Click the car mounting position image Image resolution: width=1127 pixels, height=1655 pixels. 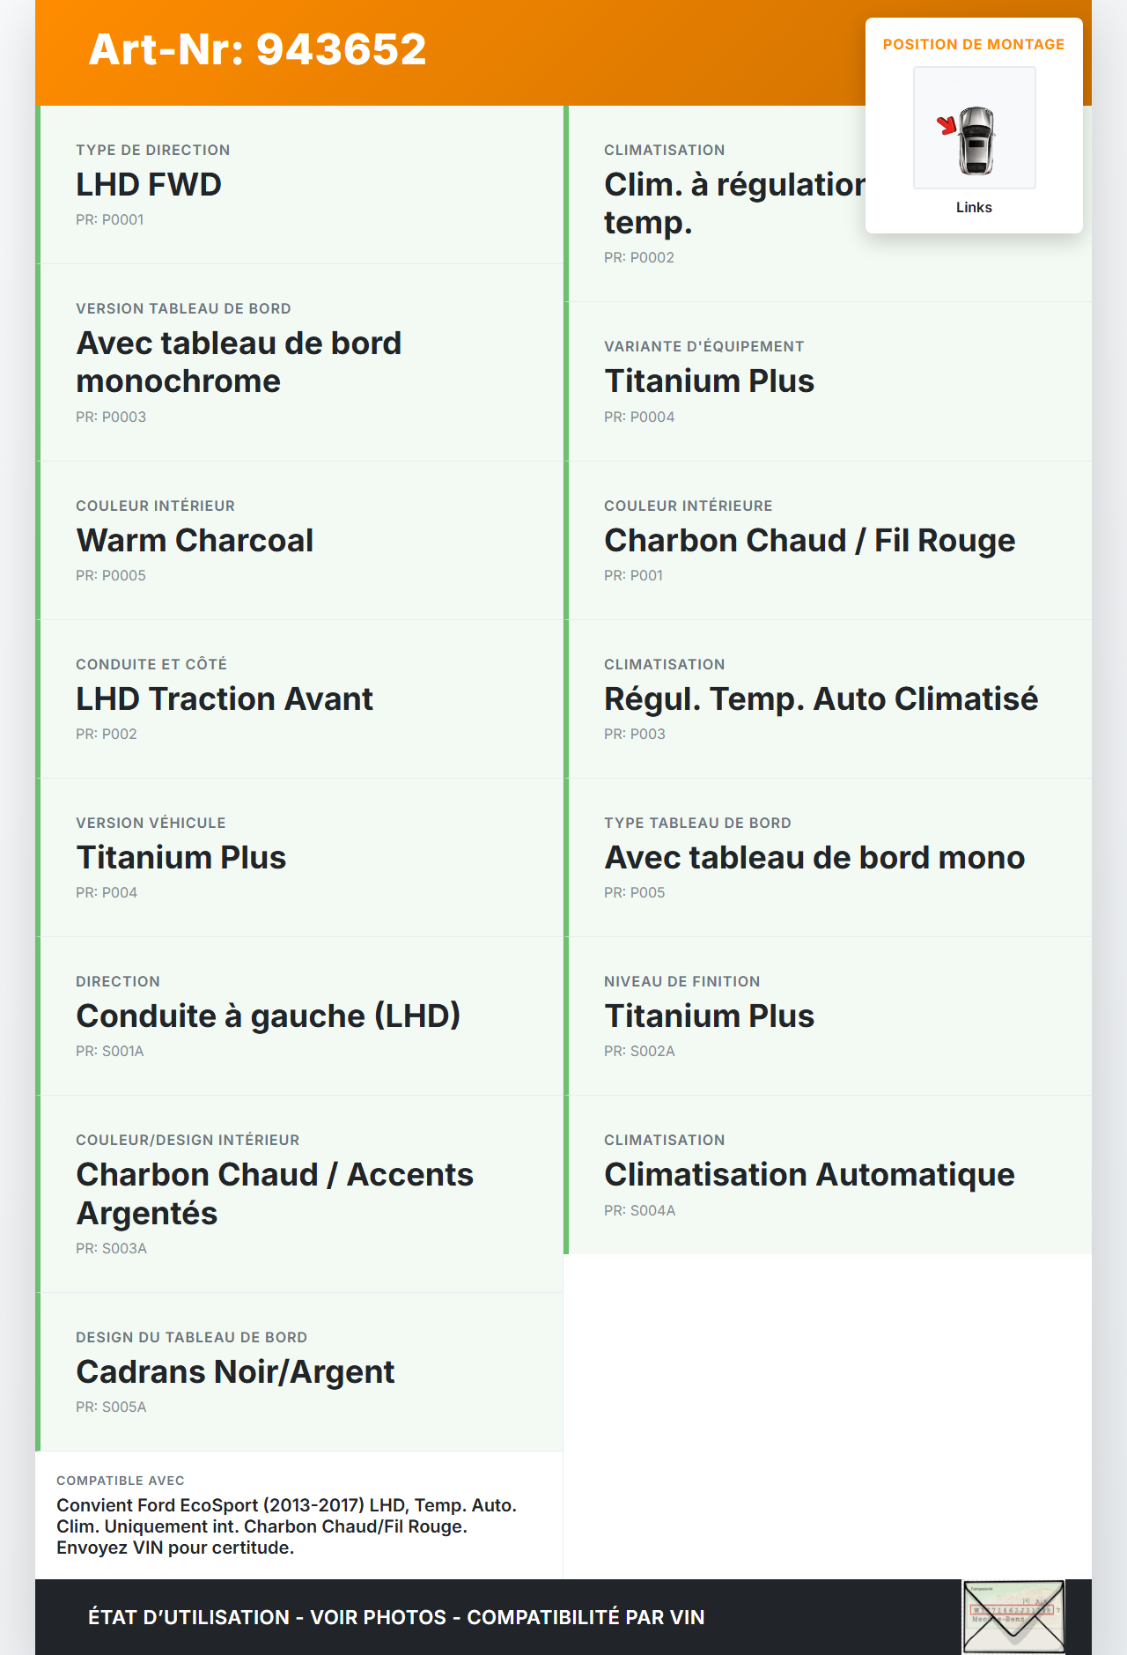pyautogui.click(x=974, y=129)
